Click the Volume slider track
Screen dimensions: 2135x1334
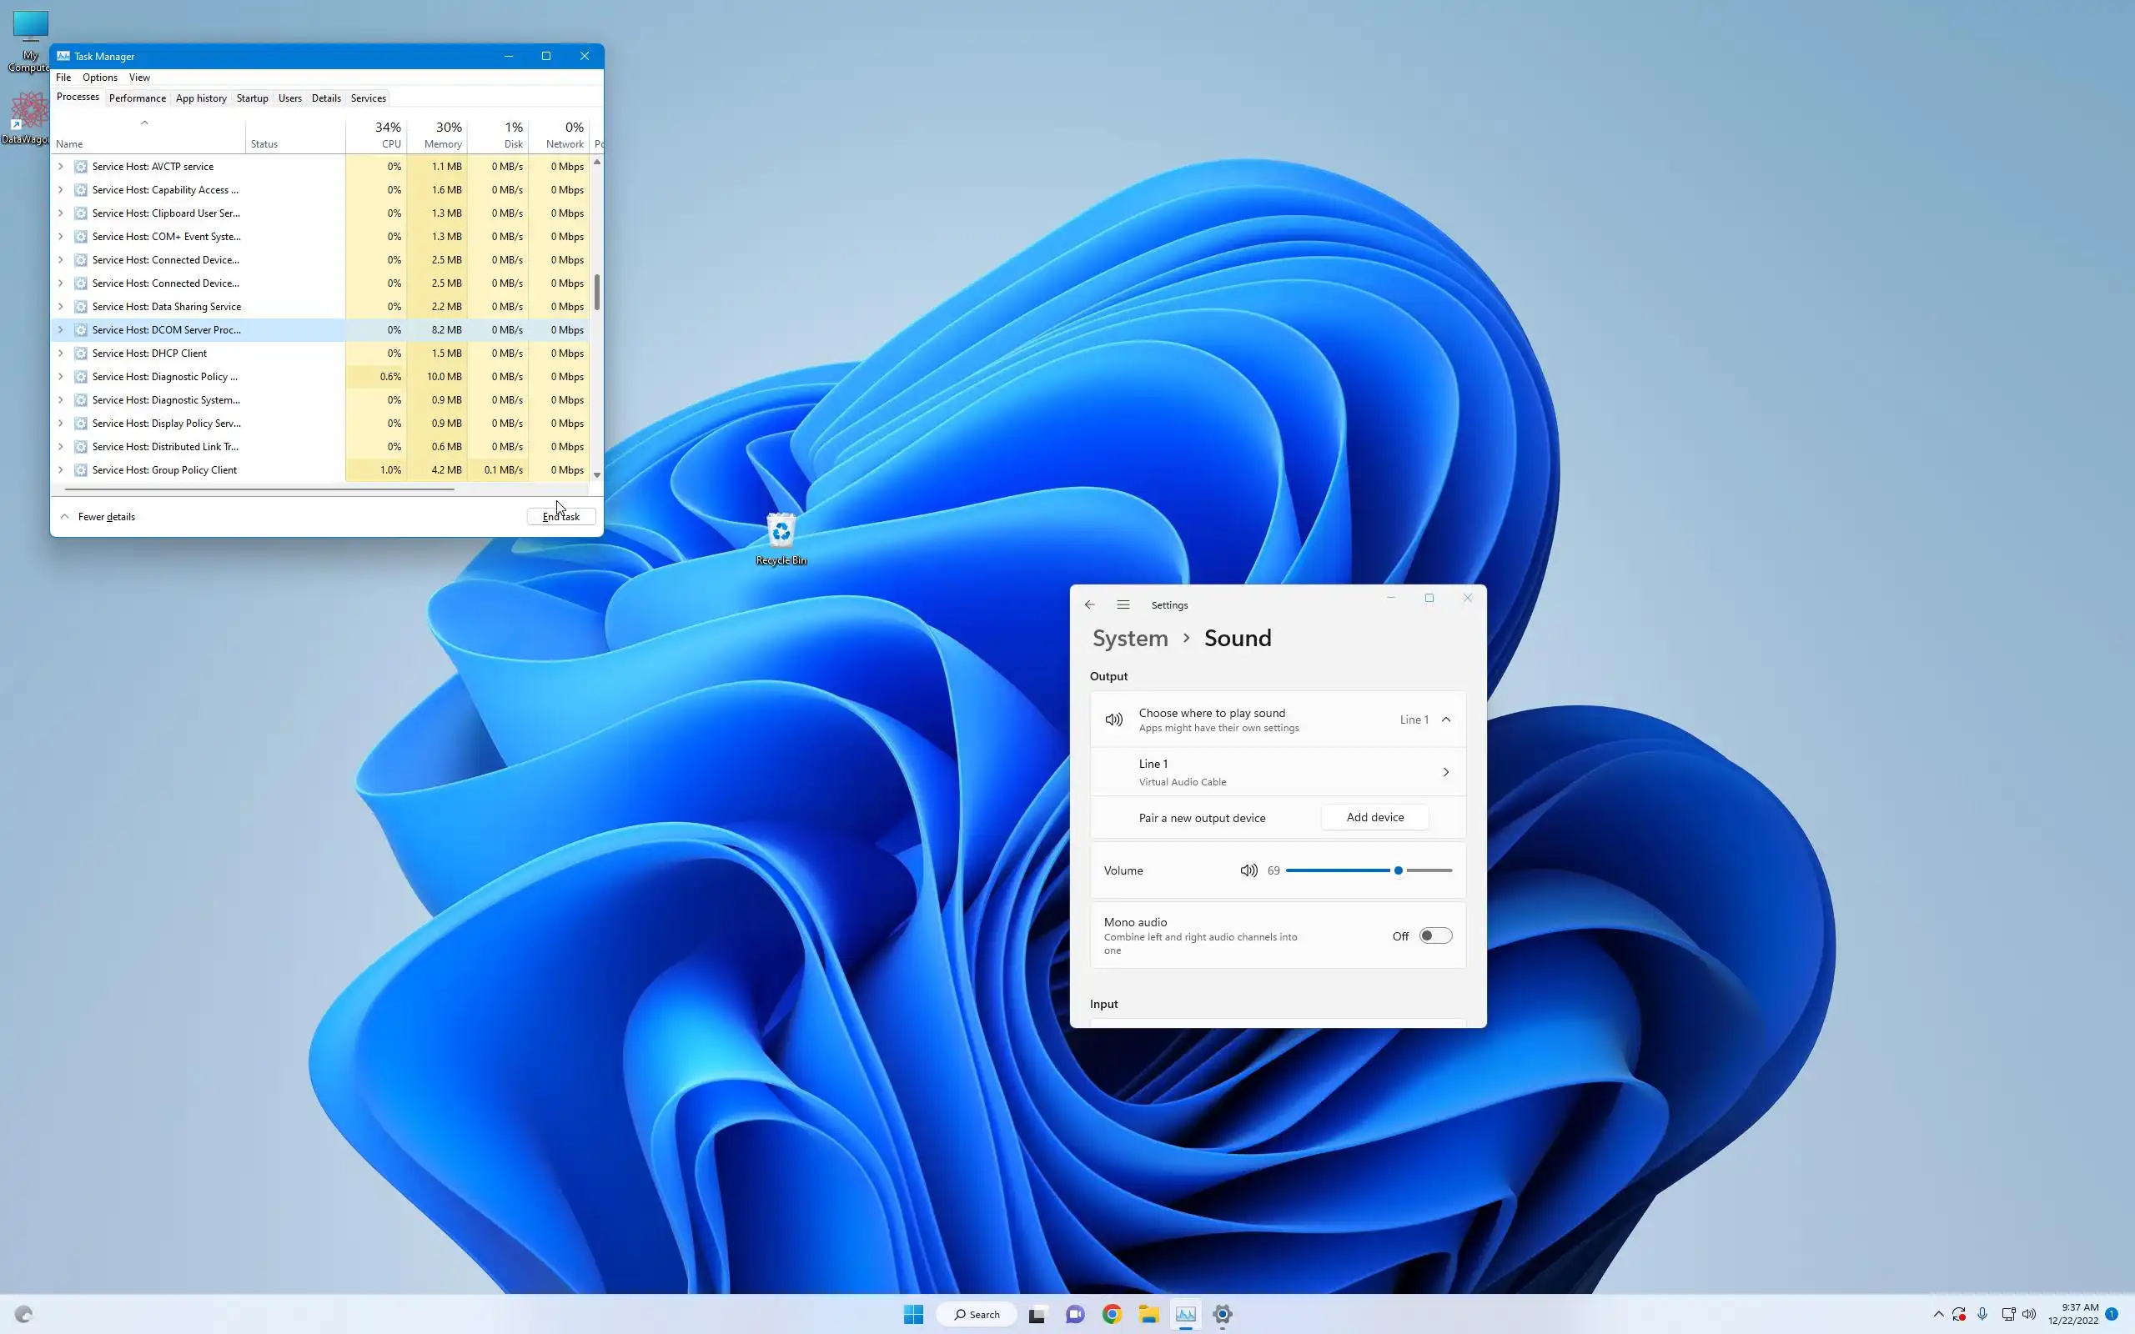point(1341,870)
